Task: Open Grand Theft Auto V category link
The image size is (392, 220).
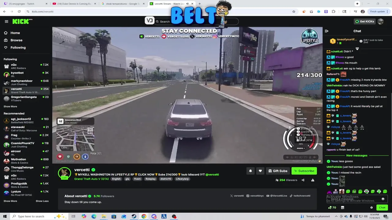Action: pyautogui.click(x=91, y=179)
